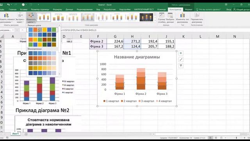This screenshot has width=250, height=141.
Task: Click cell with value 205,7
Action: point(149,47)
